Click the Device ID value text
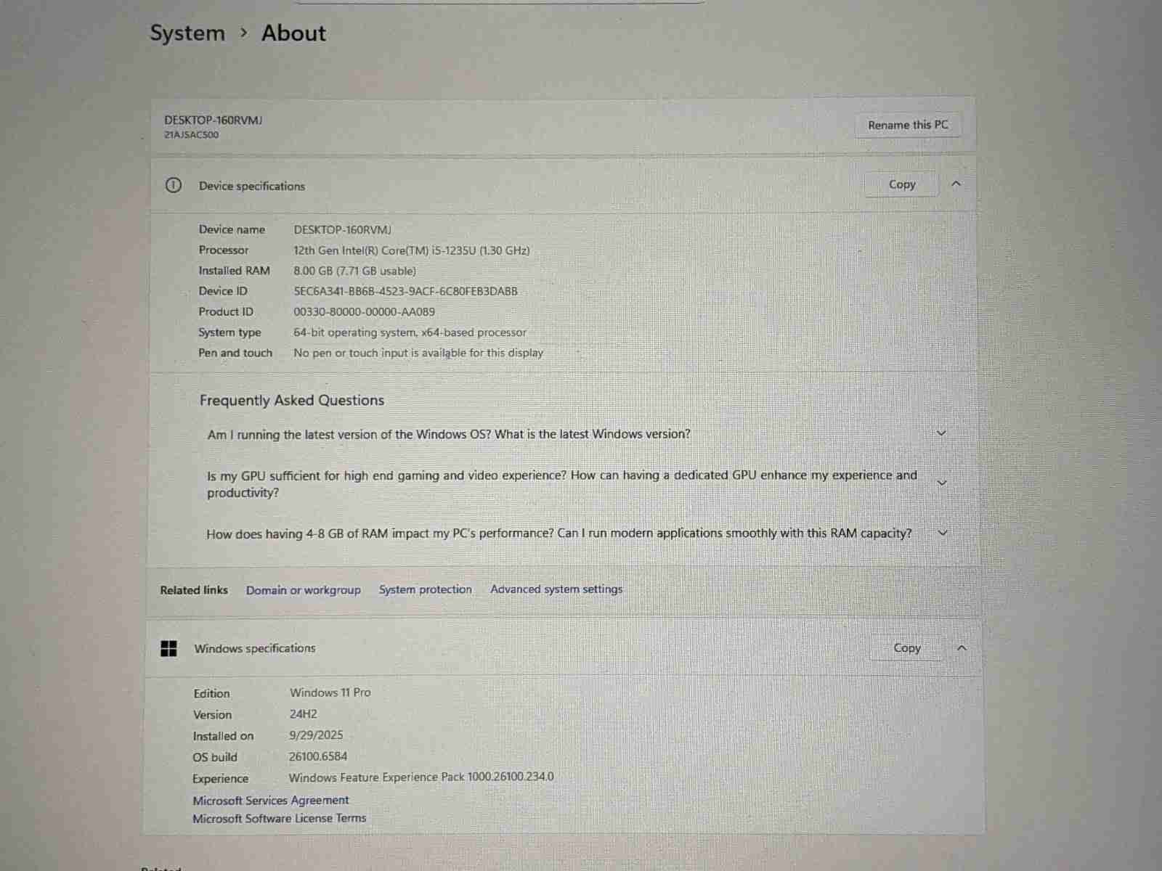This screenshot has height=871, width=1162. (x=405, y=291)
